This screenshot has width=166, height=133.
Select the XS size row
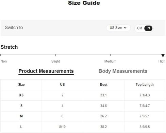pos(83,95)
